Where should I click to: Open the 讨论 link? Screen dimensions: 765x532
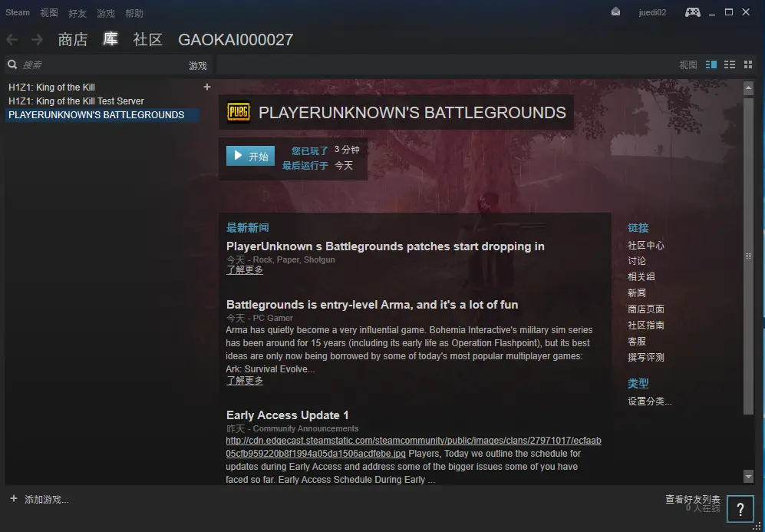[x=636, y=261]
